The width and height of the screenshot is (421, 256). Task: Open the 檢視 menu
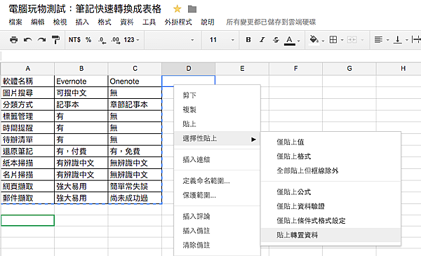pyautogui.click(x=60, y=22)
